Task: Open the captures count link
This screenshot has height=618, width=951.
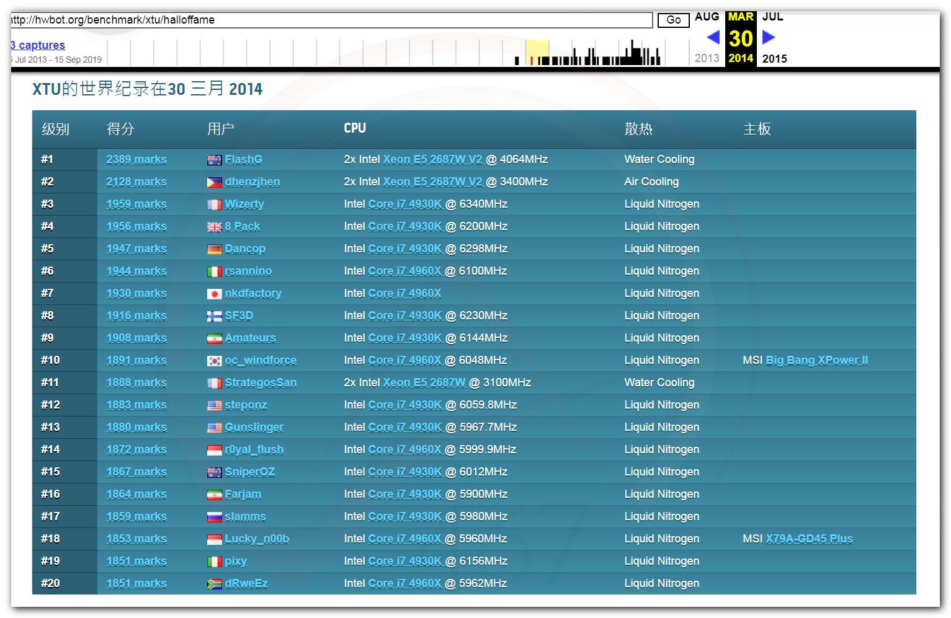Action: coord(38,45)
